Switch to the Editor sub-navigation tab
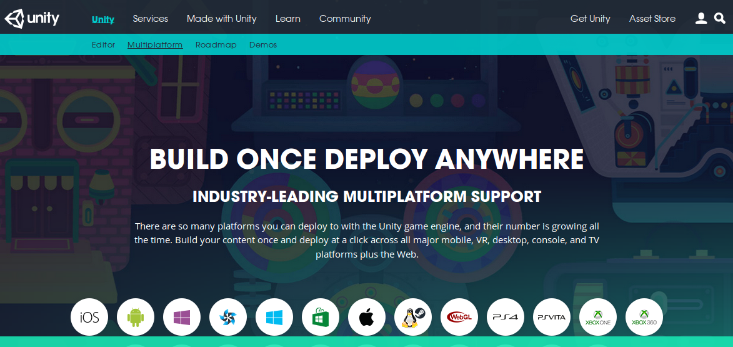This screenshot has height=347, width=733. click(x=103, y=45)
